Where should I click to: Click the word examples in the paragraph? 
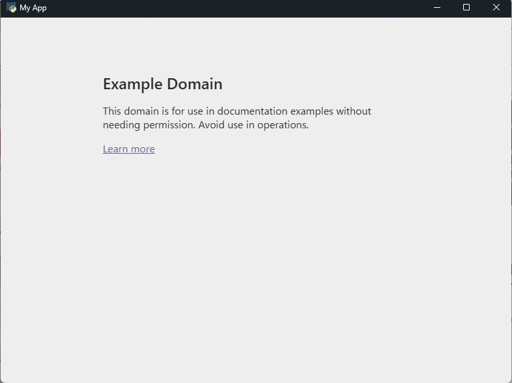[x=311, y=111]
